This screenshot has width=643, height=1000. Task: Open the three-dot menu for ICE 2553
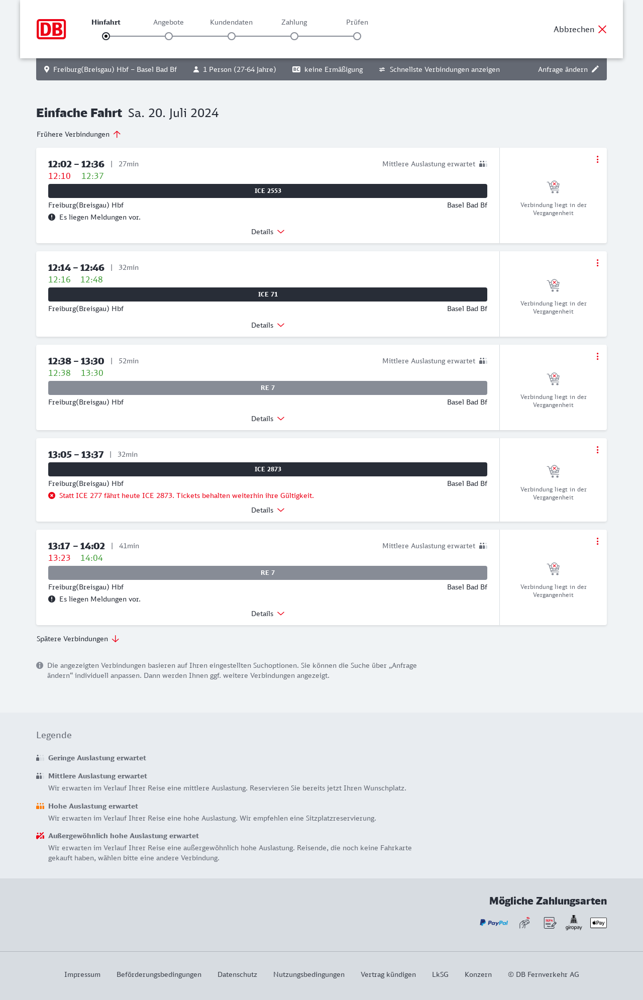coord(597,159)
